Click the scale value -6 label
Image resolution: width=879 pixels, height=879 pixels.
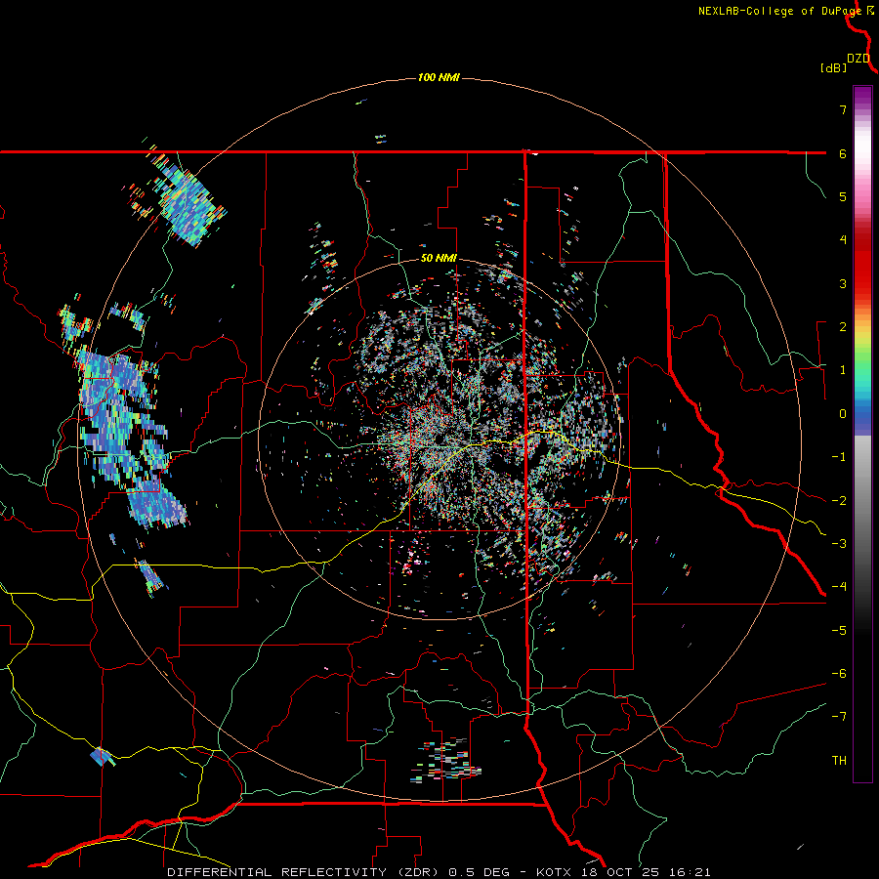point(839,674)
